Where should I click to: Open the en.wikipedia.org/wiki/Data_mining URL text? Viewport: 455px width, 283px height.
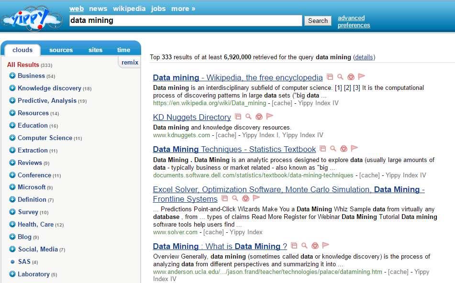click(210, 103)
